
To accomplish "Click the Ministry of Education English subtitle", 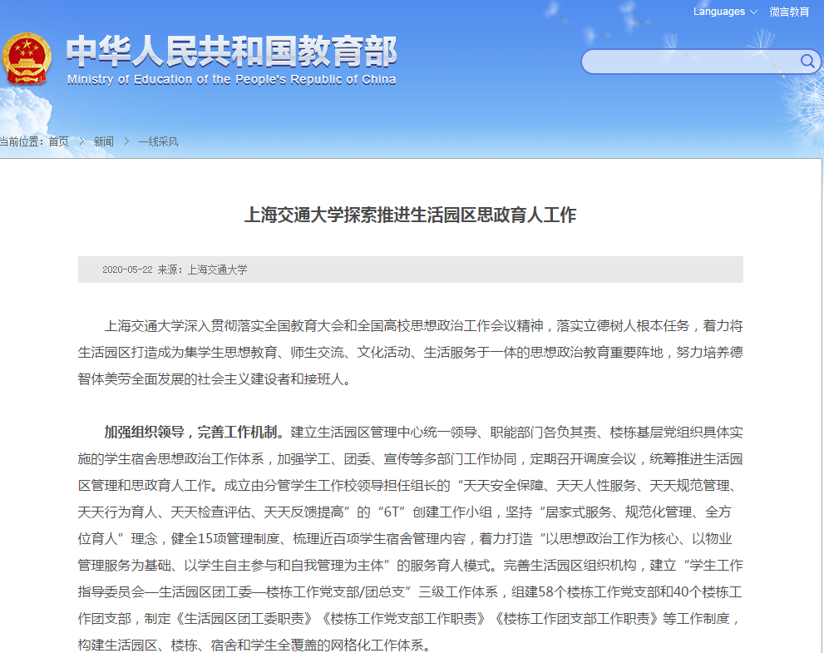I will pyautogui.click(x=231, y=79).
